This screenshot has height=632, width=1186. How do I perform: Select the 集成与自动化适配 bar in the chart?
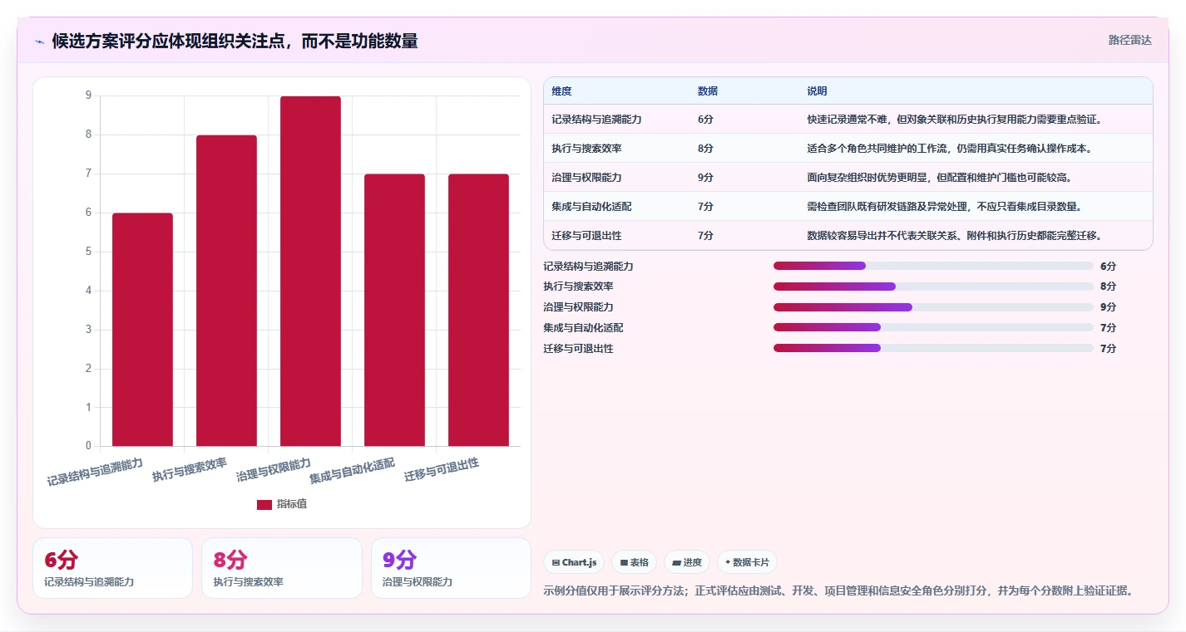[394, 310]
